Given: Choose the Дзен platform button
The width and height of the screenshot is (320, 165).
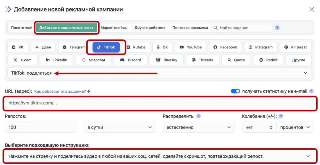Looking at the screenshot, I should pos(43,47).
